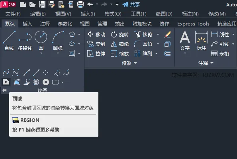Save the drawing with floppy icon
The width and height of the screenshot is (237, 159).
[42, 4]
